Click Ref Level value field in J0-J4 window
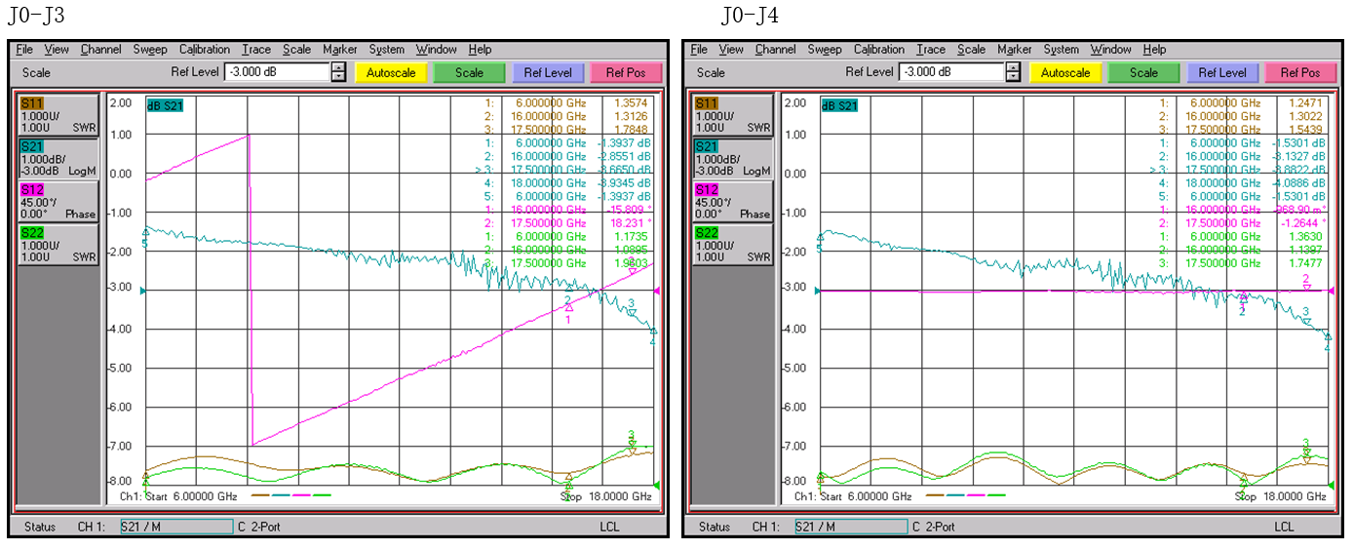This screenshot has width=1354, height=550. pos(951,72)
